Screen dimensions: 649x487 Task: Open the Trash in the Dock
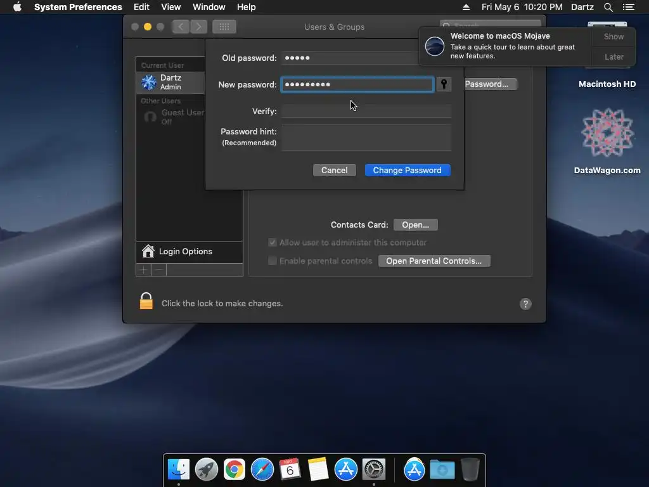coord(470,470)
